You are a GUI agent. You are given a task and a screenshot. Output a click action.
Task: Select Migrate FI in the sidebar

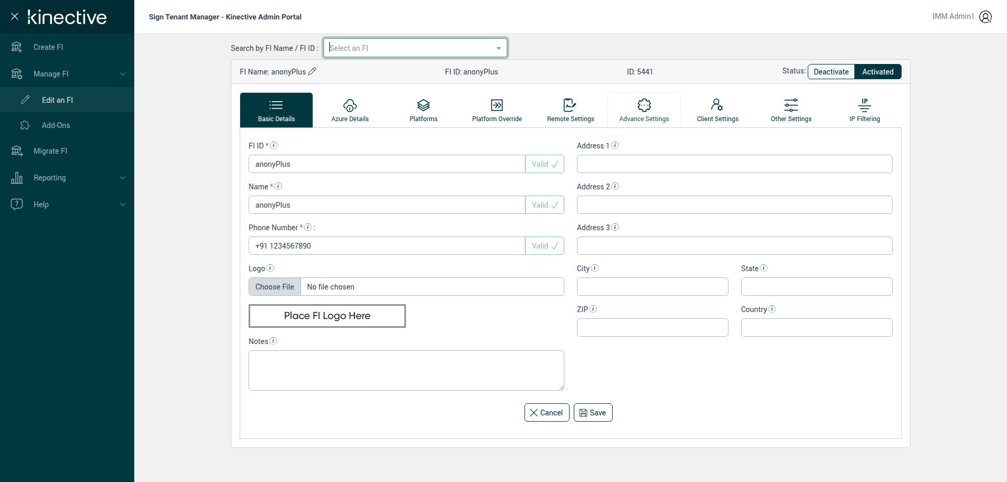coord(67,151)
